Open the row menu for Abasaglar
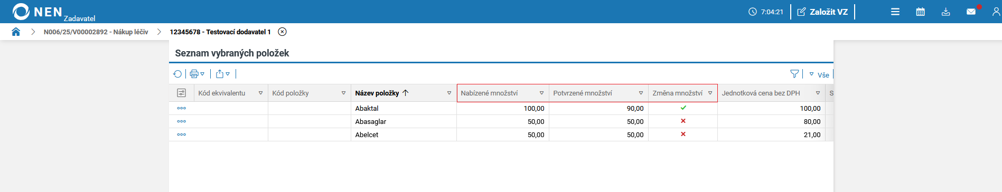The width and height of the screenshot is (1002, 192). pos(182,121)
